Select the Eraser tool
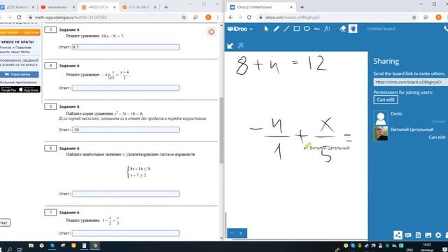Viewport: 448px width, 252px height. coord(343,29)
